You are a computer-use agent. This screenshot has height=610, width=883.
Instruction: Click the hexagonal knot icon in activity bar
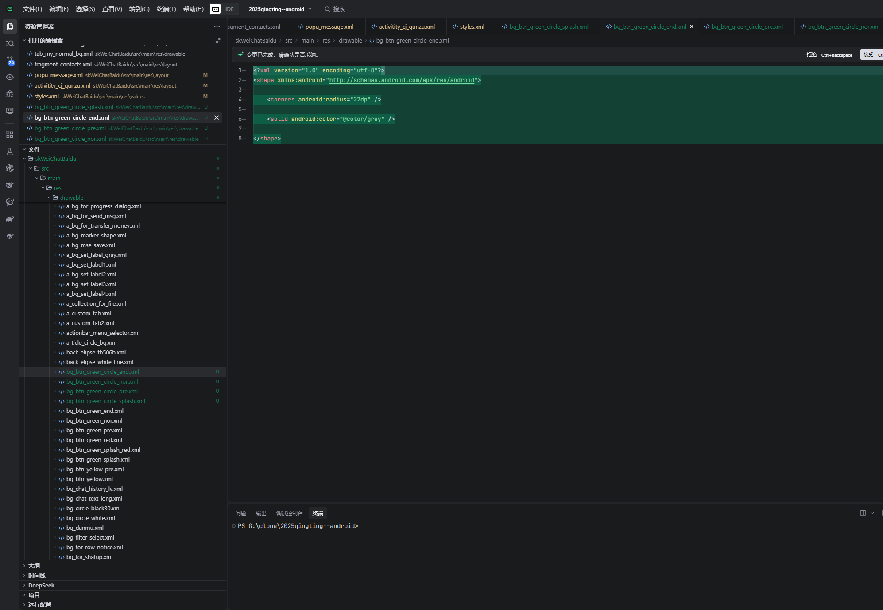[10, 168]
